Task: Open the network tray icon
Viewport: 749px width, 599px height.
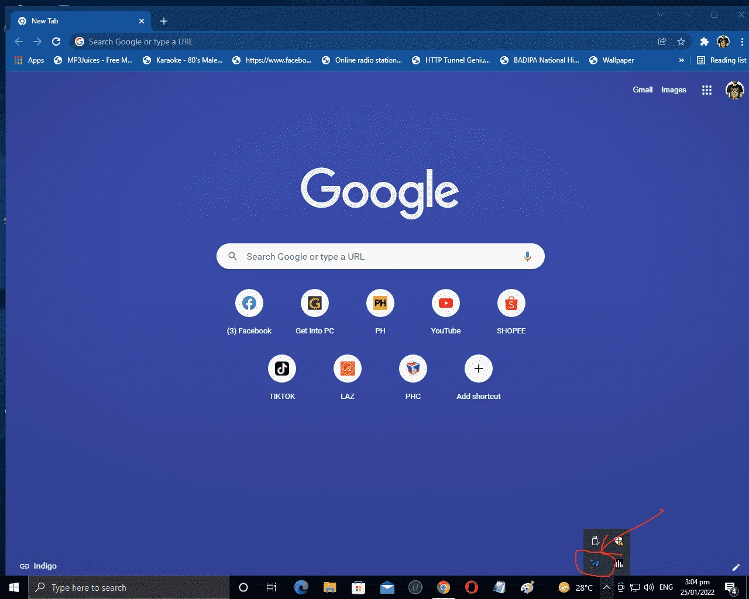Action: point(635,587)
